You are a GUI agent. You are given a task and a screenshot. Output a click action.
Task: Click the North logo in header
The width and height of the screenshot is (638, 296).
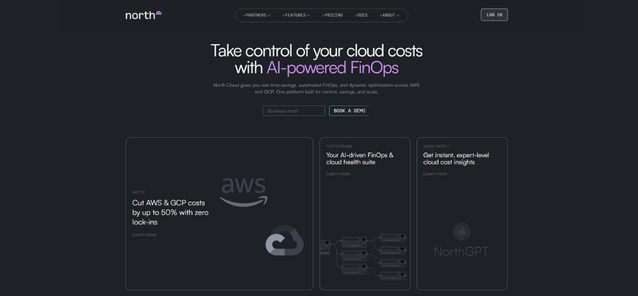(143, 15)
